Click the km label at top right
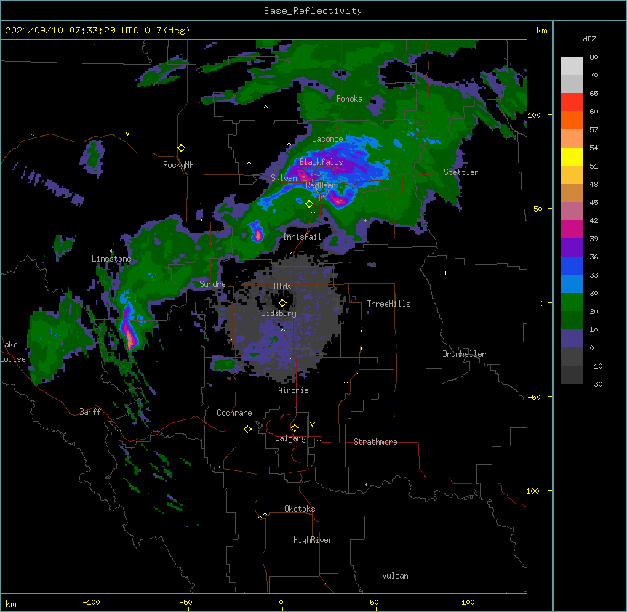 click(x=542, y=31)
